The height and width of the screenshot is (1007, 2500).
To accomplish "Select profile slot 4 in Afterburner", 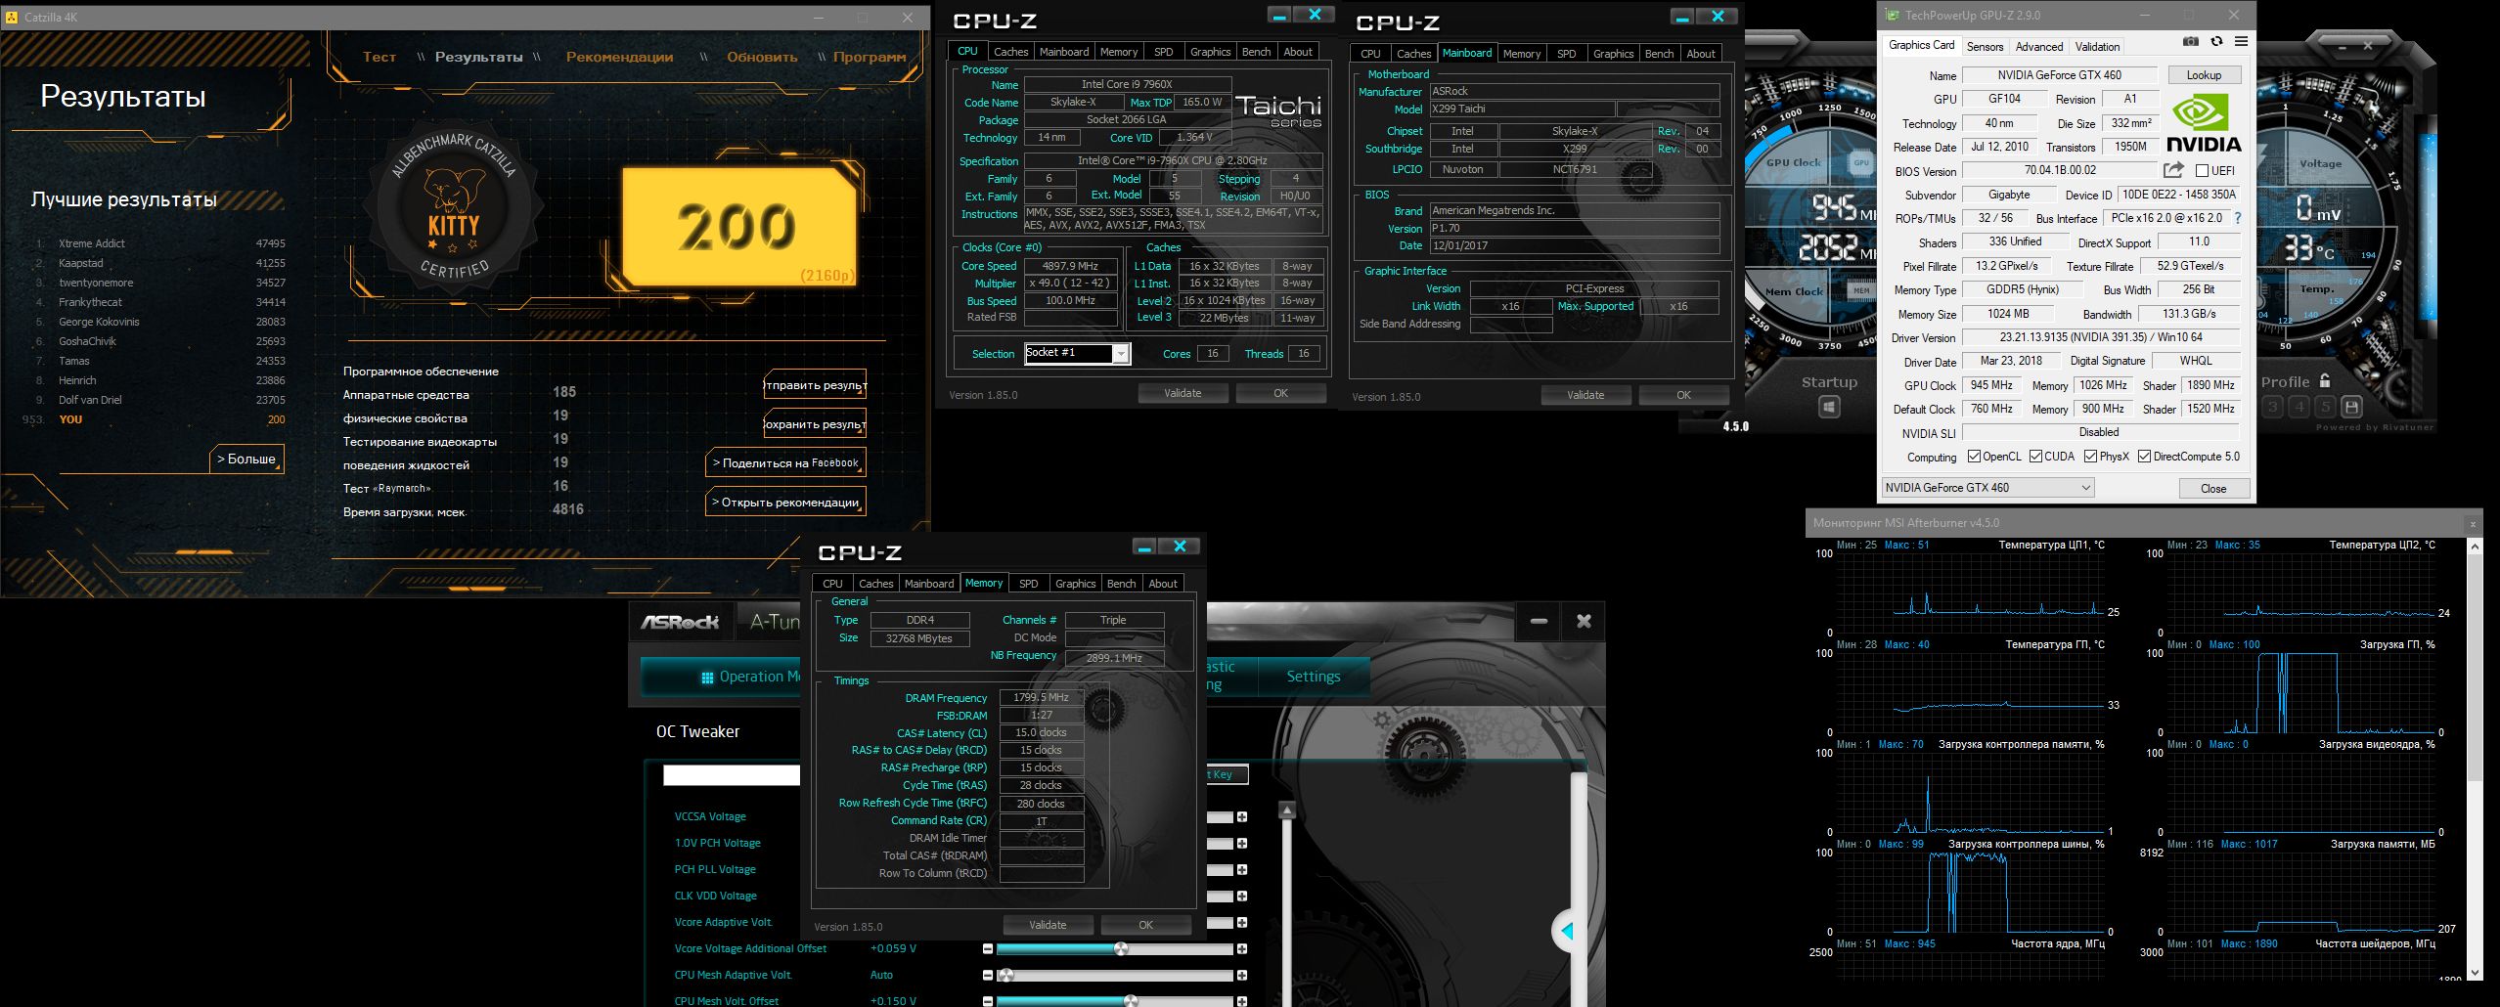I will [2299, 407].
